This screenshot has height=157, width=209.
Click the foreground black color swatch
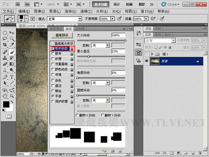(x=6, y=104)
